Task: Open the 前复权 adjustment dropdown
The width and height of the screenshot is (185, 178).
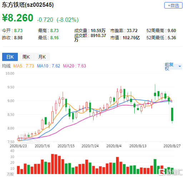Action: click(x=173, y=66)
